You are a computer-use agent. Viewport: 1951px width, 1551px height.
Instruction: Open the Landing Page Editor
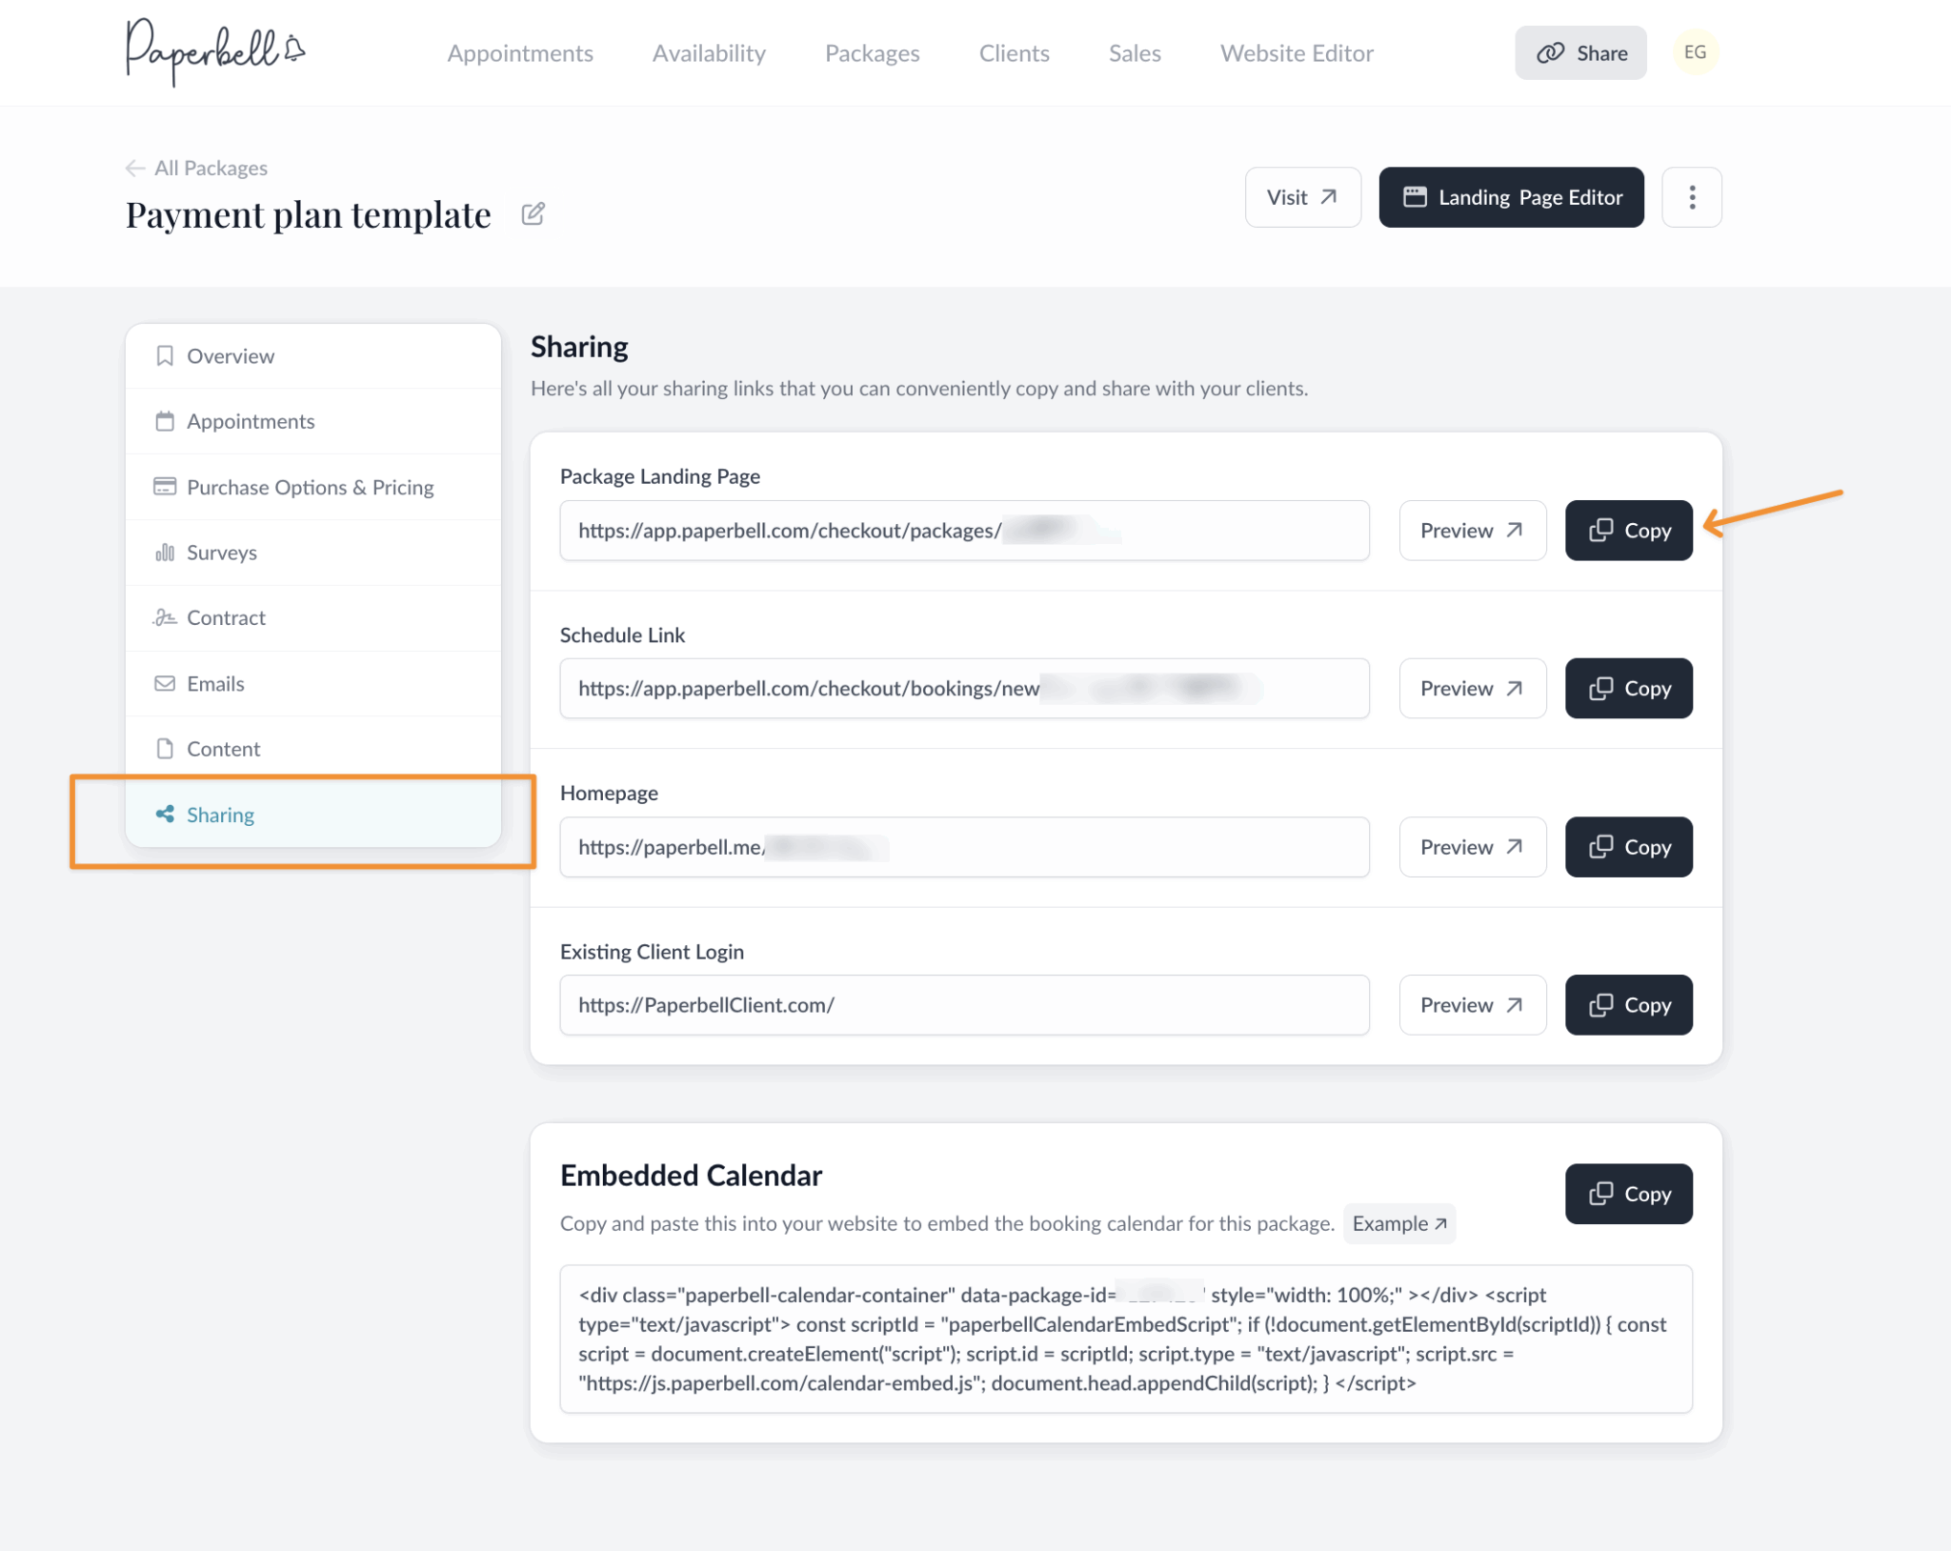tap(1511, 197)
